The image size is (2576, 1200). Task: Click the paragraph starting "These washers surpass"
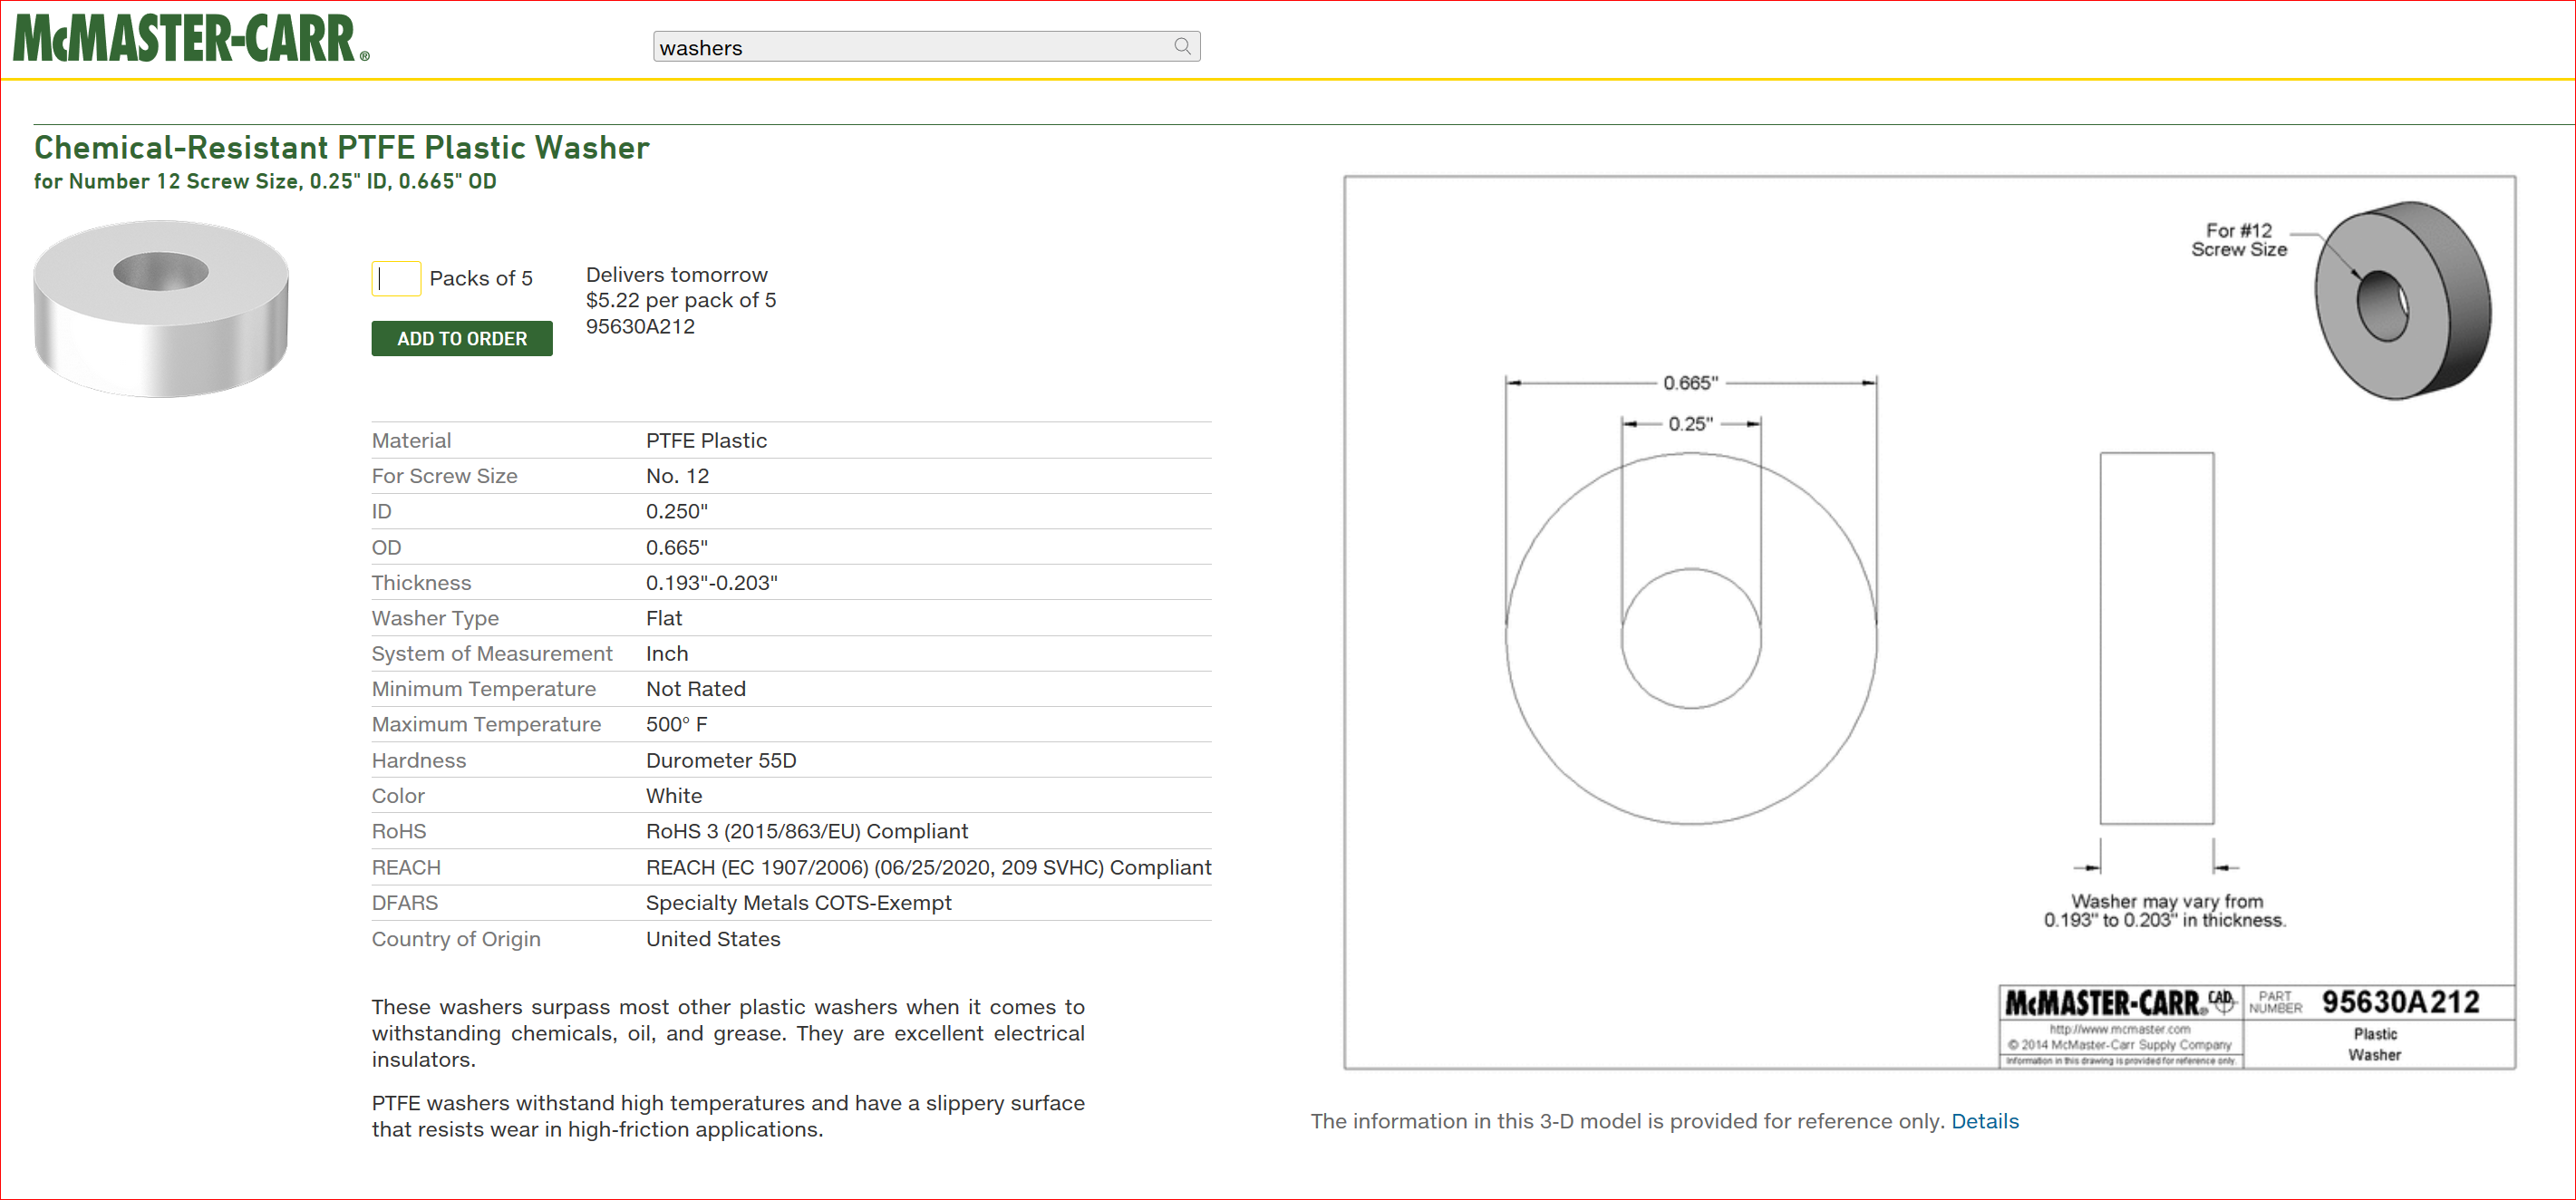tap(728, 1033)
